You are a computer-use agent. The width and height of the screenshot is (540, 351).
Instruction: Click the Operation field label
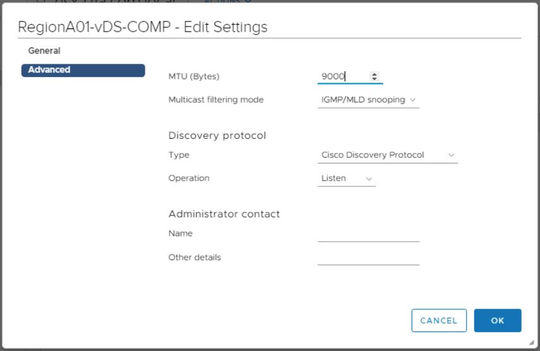188,178
